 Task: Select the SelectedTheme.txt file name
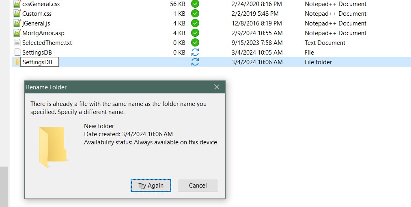point(47,43)
